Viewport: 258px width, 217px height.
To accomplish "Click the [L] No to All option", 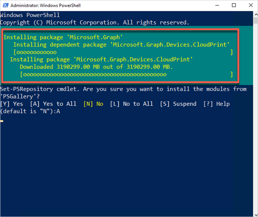I will coord(132,104).
